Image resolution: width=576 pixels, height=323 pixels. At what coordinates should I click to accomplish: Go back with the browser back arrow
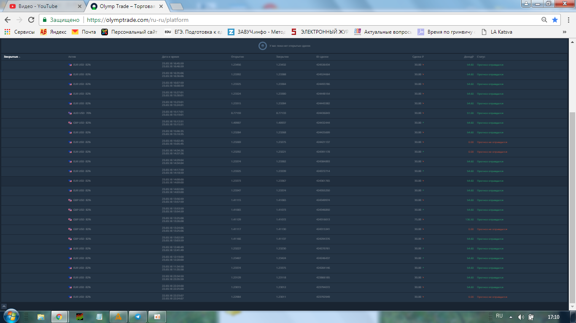8,20
